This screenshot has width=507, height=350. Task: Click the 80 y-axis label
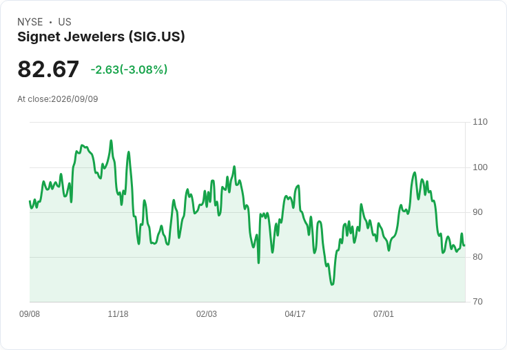click(477, 257)
